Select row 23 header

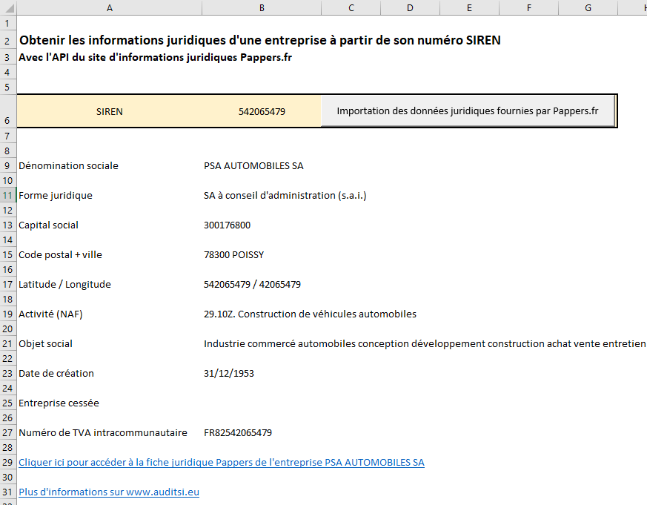click(7, 373)
